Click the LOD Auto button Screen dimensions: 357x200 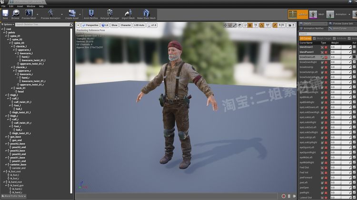[x=139, y=25]
